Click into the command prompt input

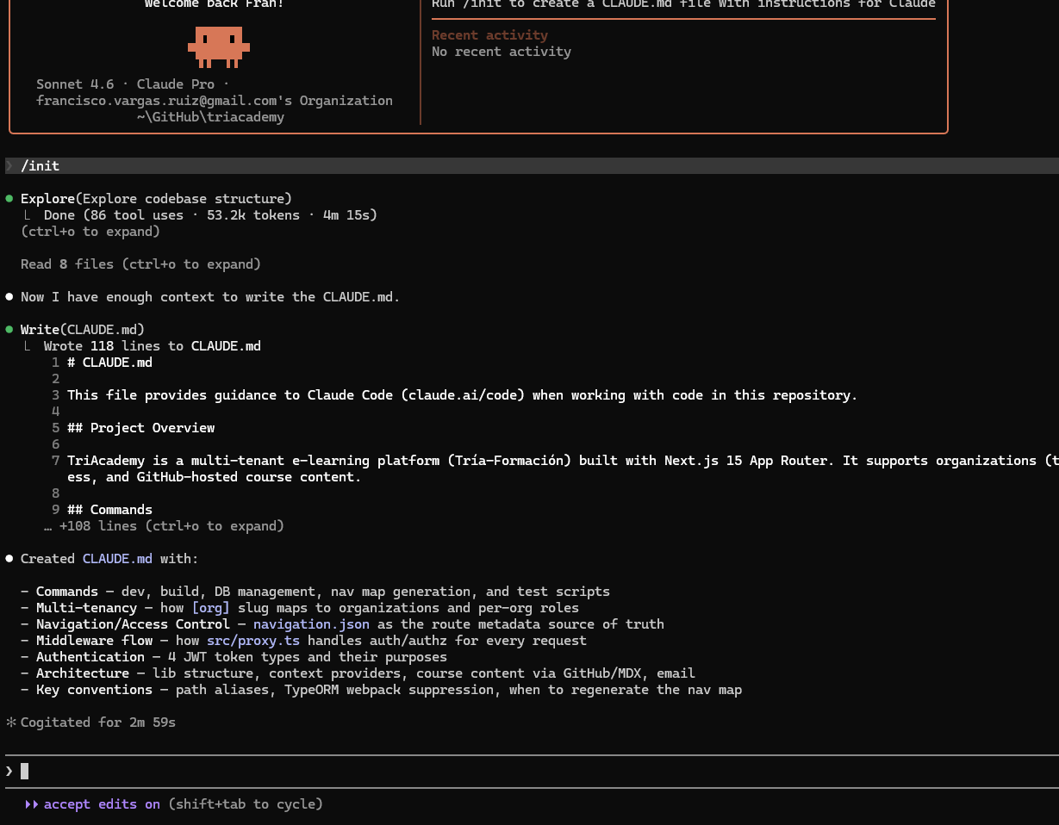coord(532,771)
